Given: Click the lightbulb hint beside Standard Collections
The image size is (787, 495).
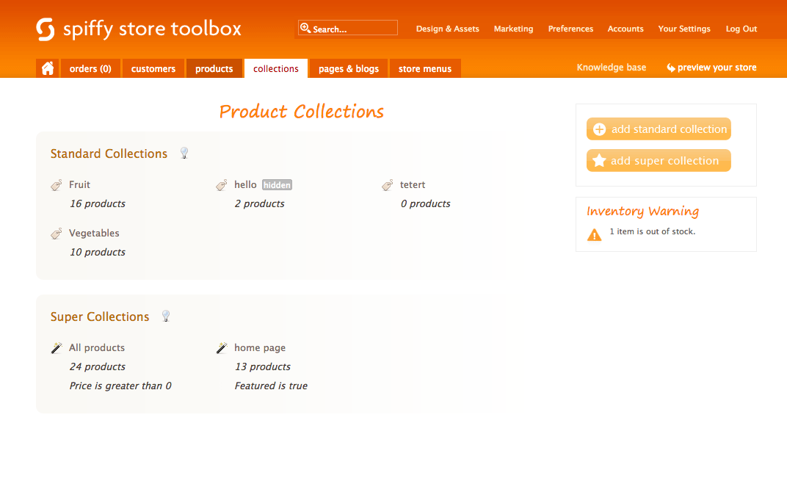Looking at the screenshot, I should (184, 153).
